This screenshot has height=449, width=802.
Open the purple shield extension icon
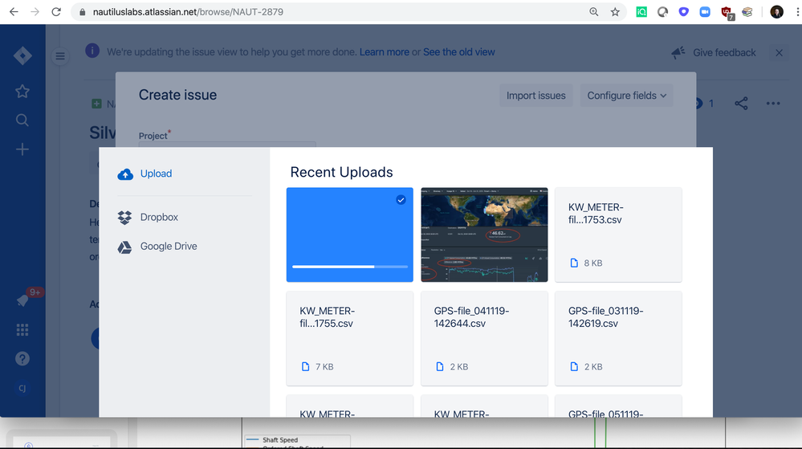click(x=684, y=12)
